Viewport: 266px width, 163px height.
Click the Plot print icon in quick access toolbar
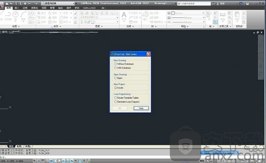(x=25, y=4)
